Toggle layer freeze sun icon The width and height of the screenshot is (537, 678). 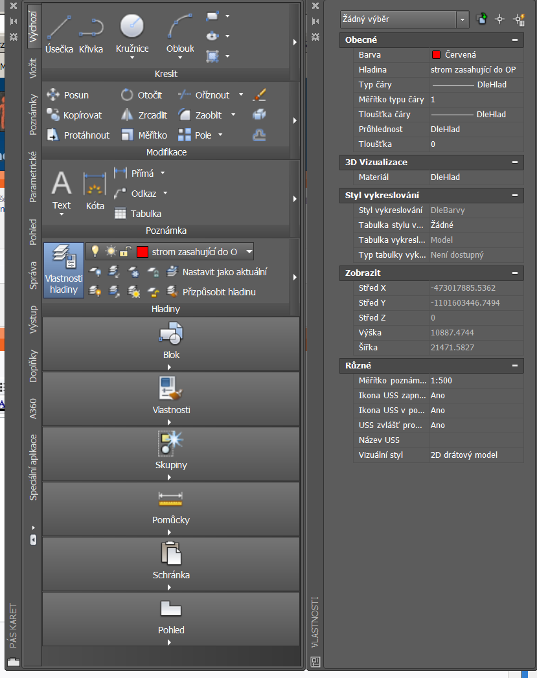(x=109, y=251)
